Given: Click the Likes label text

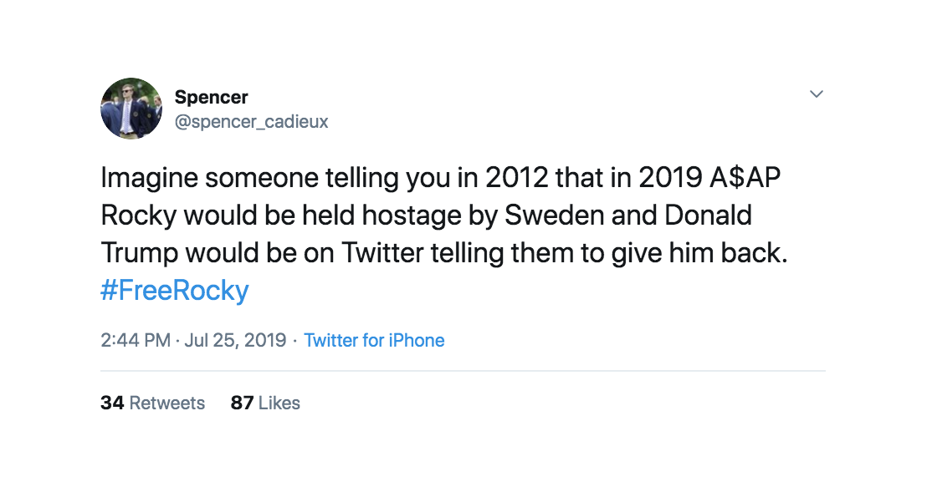Looking at the screenshot, I should tap(280, 403).
